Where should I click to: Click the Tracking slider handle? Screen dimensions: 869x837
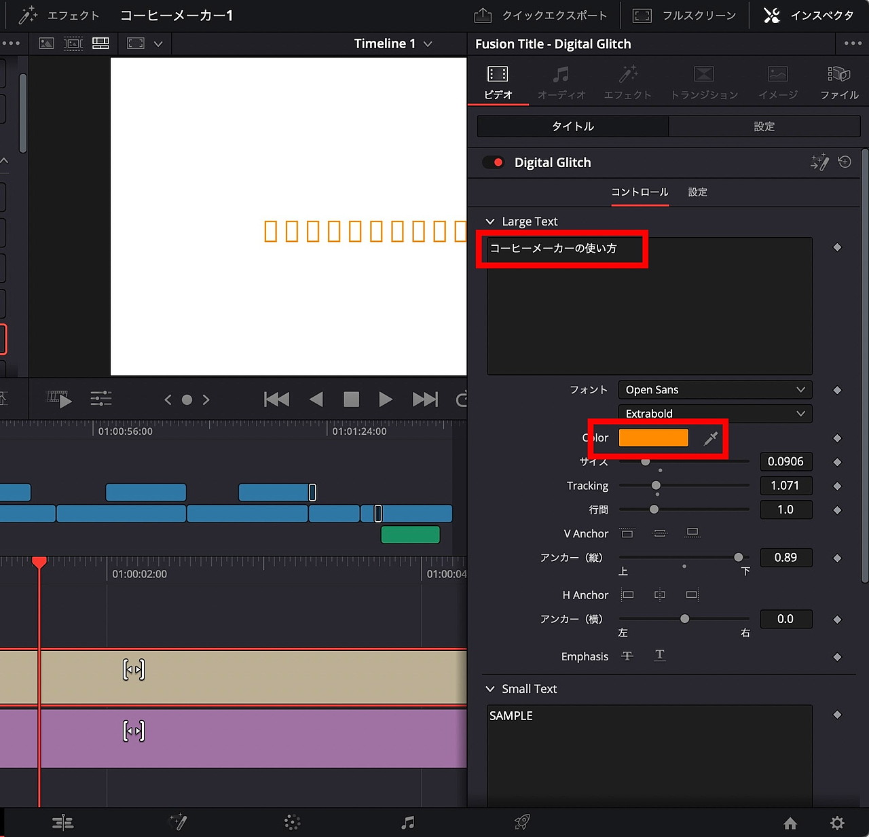point(656,486)
